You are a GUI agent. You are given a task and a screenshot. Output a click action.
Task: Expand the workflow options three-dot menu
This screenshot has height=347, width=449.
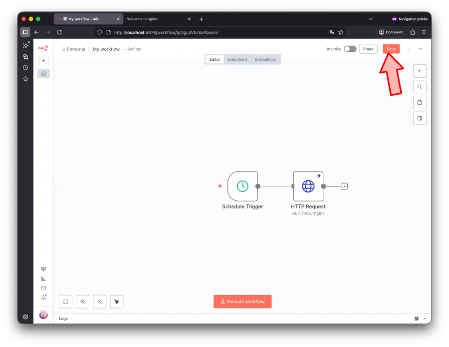coord(420,49)
